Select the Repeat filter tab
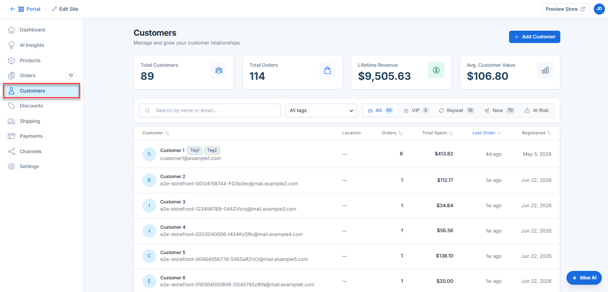This screenshot has width=608, height=292. click(x=456, y=111)
